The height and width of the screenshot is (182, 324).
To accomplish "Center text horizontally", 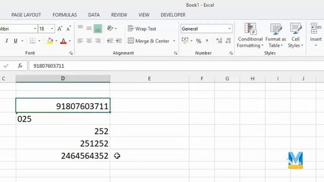I will click(89, 41).
